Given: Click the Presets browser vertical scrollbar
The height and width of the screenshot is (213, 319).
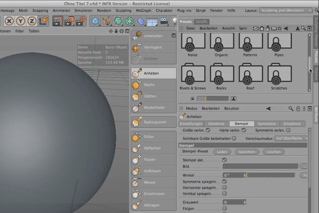Looking at the screenshot, I should (309, 63).
